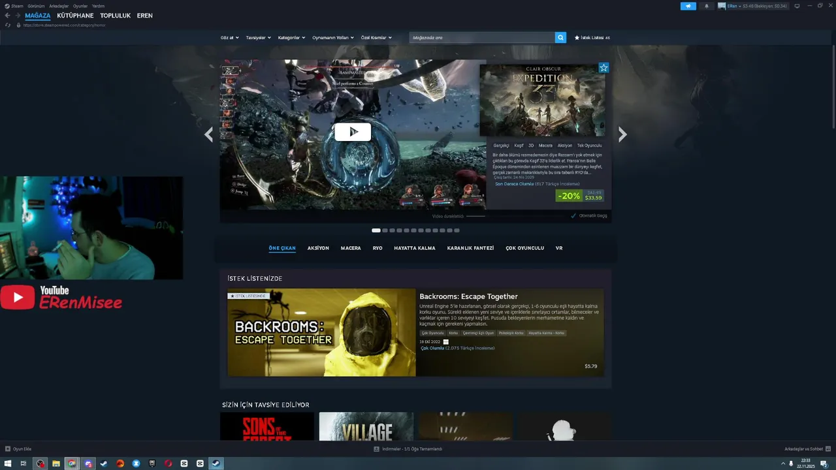Expand the Oynamanın Yolları dropdown
This screenshot has width=836, height=470.
pos(333,38)
